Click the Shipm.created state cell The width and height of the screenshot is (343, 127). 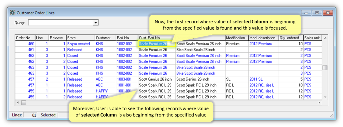coord(81,44)
